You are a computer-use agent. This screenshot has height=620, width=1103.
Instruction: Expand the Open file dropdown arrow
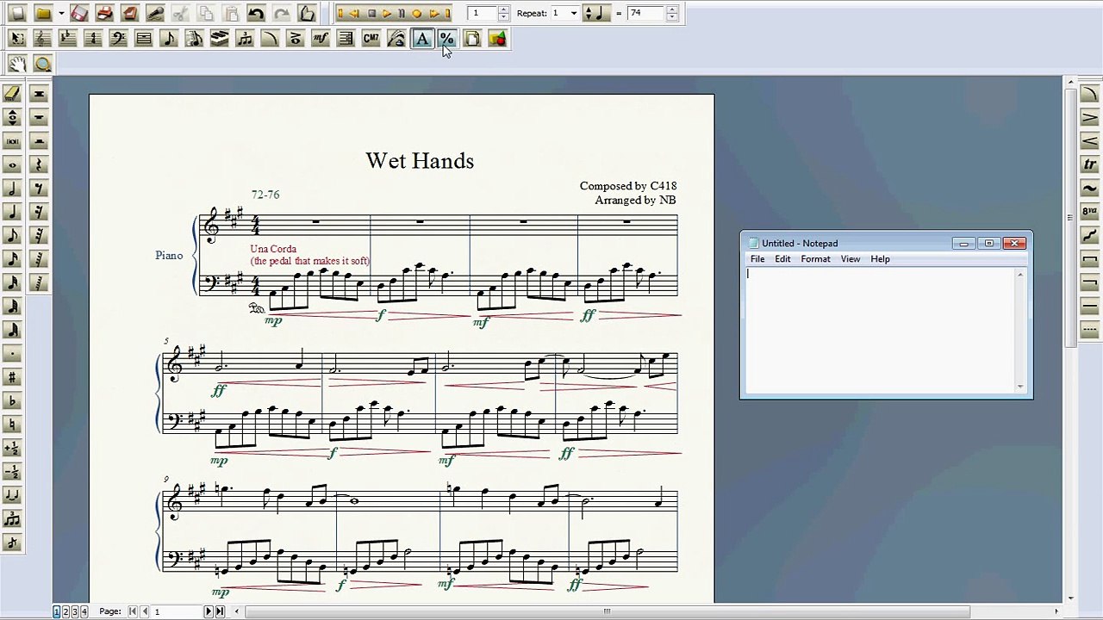pos(61,14)
